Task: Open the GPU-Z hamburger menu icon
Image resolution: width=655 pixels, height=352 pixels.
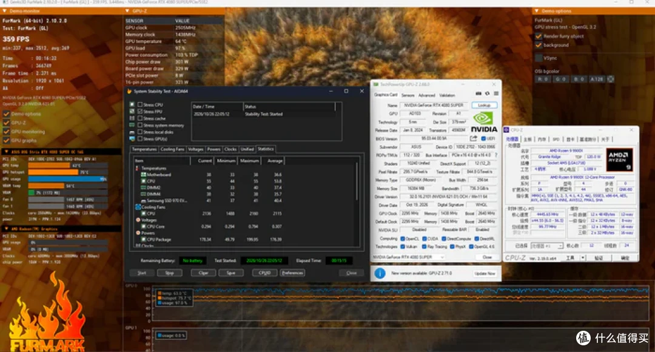Action: coord(496,93)
